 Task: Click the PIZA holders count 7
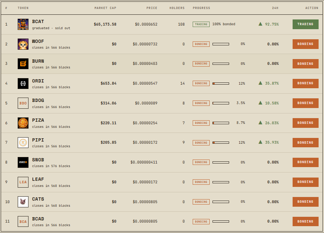click(184, 123)
